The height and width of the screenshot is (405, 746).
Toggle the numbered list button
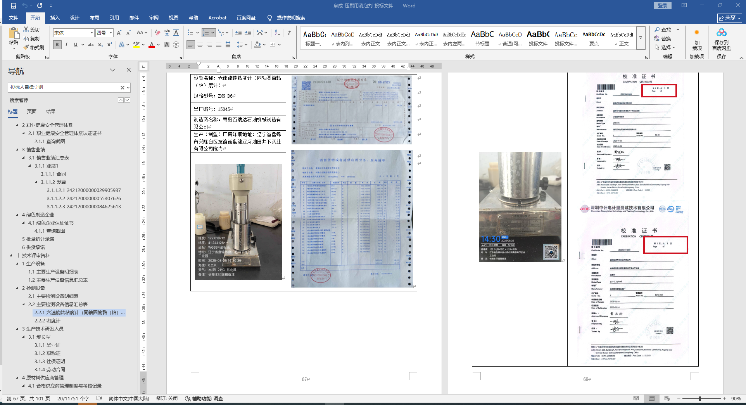206,33
